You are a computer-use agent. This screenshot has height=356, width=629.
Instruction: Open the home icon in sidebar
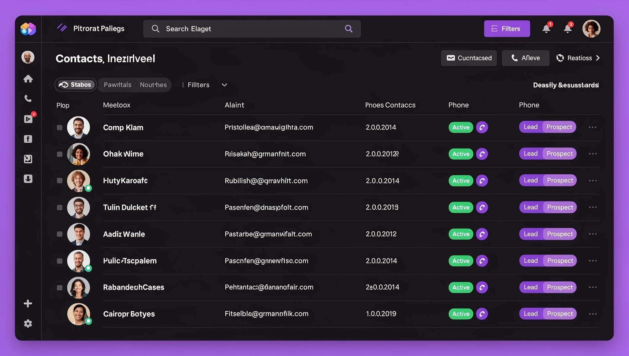(x=28, y=79)
